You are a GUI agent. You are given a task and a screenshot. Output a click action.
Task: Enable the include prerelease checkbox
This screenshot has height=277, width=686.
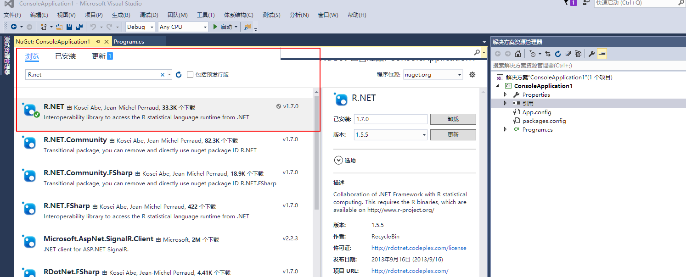click(190, 75)
